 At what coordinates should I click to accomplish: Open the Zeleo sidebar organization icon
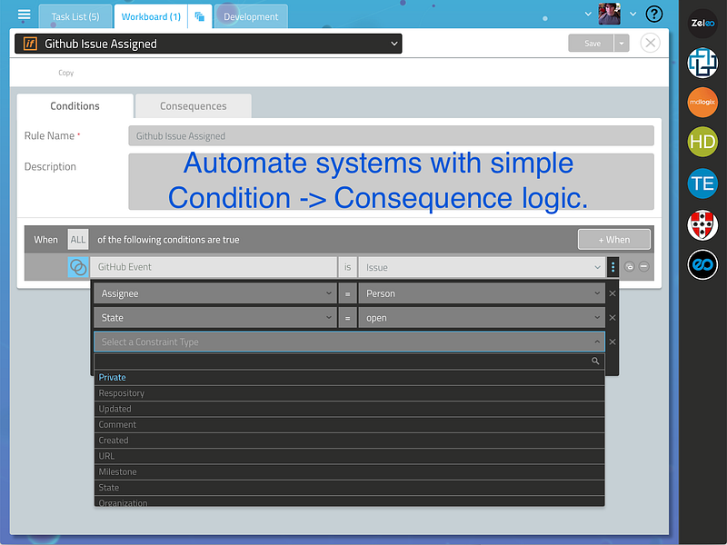tap(702, 23)
